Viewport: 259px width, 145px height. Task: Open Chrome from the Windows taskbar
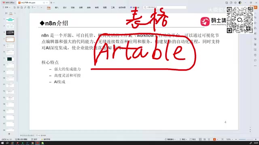32,143
